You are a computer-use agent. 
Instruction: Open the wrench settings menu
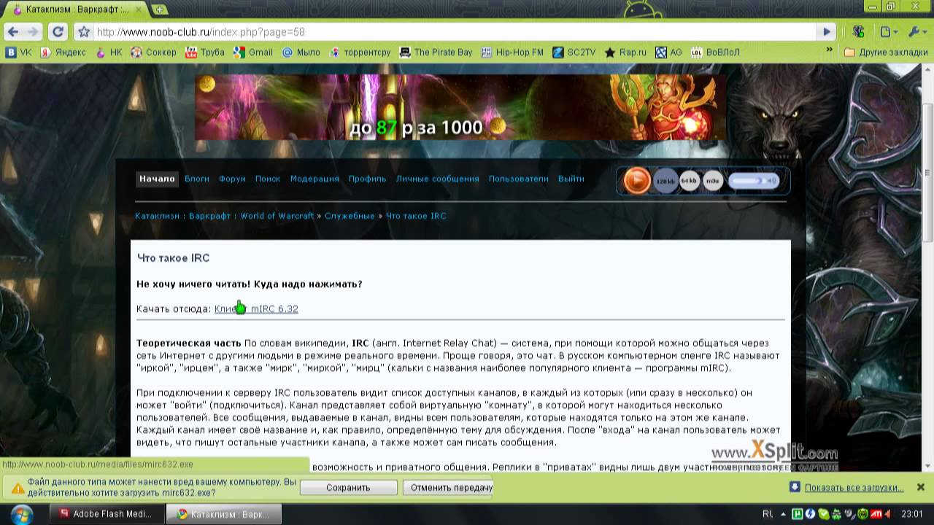tap(916, 32)
